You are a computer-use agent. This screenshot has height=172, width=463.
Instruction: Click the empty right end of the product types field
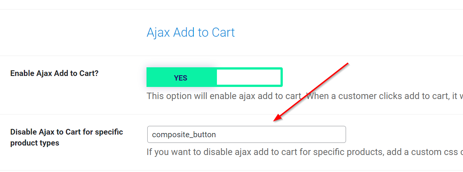pyautogui.click(x=322, y=135)
